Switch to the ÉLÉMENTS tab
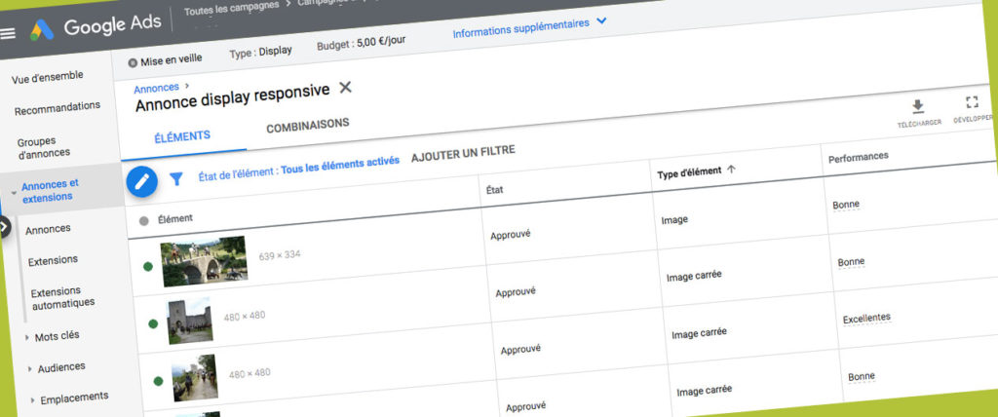998x417 pixels. click(x=182, y=136)
